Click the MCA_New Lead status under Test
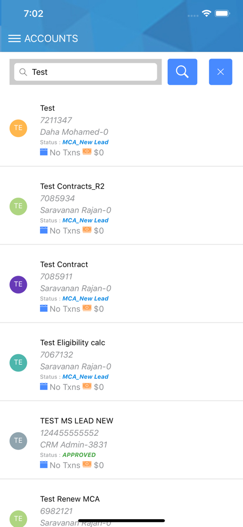Image resolution: width=243 pixels, height=527 pixels. click(85, 142)
